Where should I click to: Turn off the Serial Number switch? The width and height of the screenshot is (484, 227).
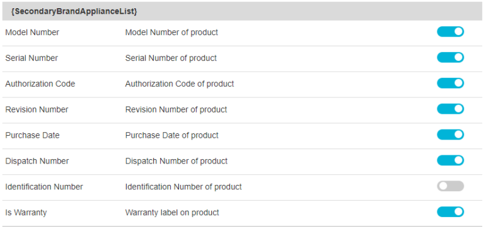click(x=450, y=57)
